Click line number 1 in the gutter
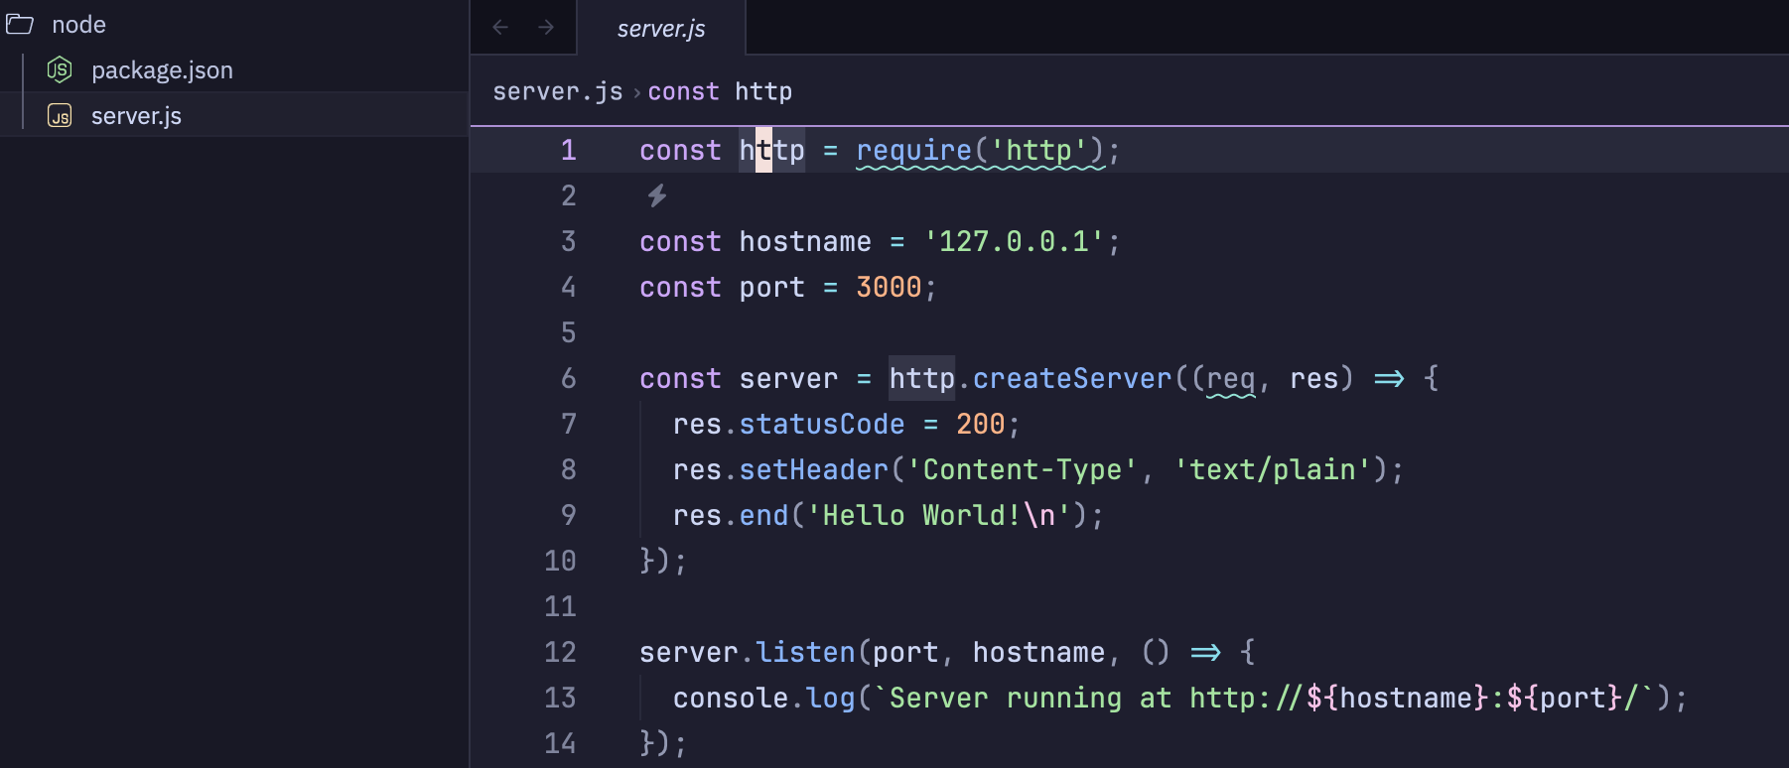The height and width of the screenshot is (768, 1789). [568, 150]
